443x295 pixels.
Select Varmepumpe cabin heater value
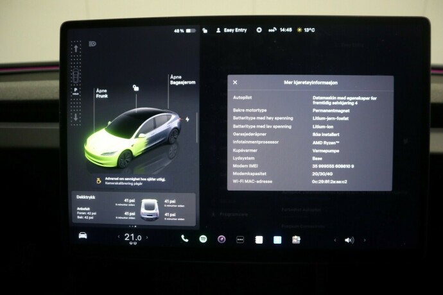click(x=326, y=151)
